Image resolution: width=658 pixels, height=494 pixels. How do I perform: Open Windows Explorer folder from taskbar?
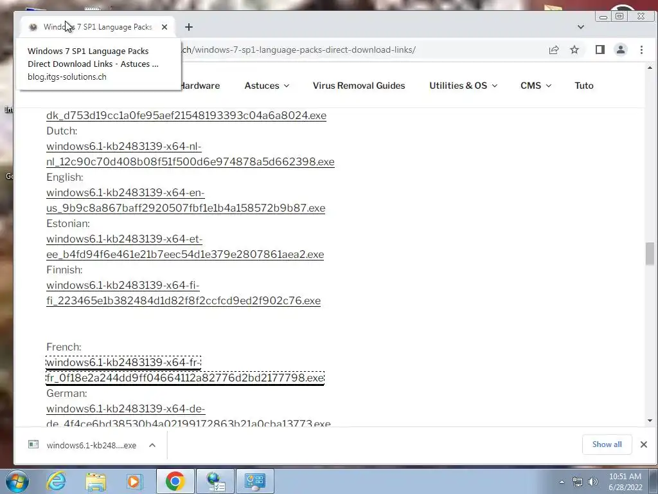[x=96, y=481]
